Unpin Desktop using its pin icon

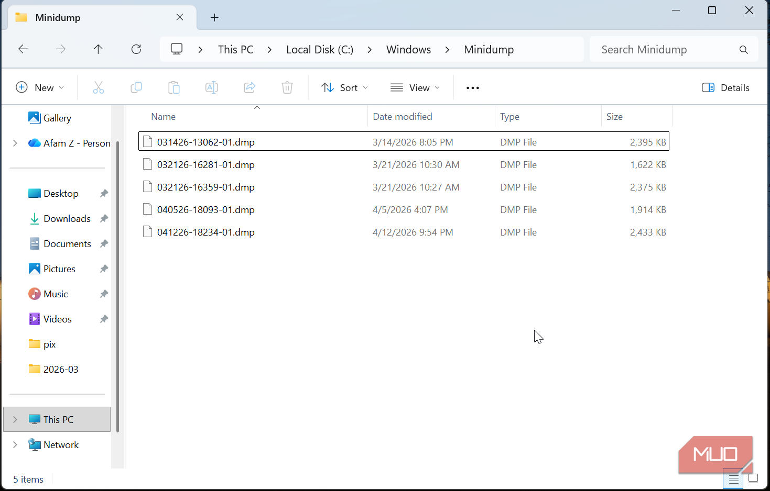click(104, 194)
